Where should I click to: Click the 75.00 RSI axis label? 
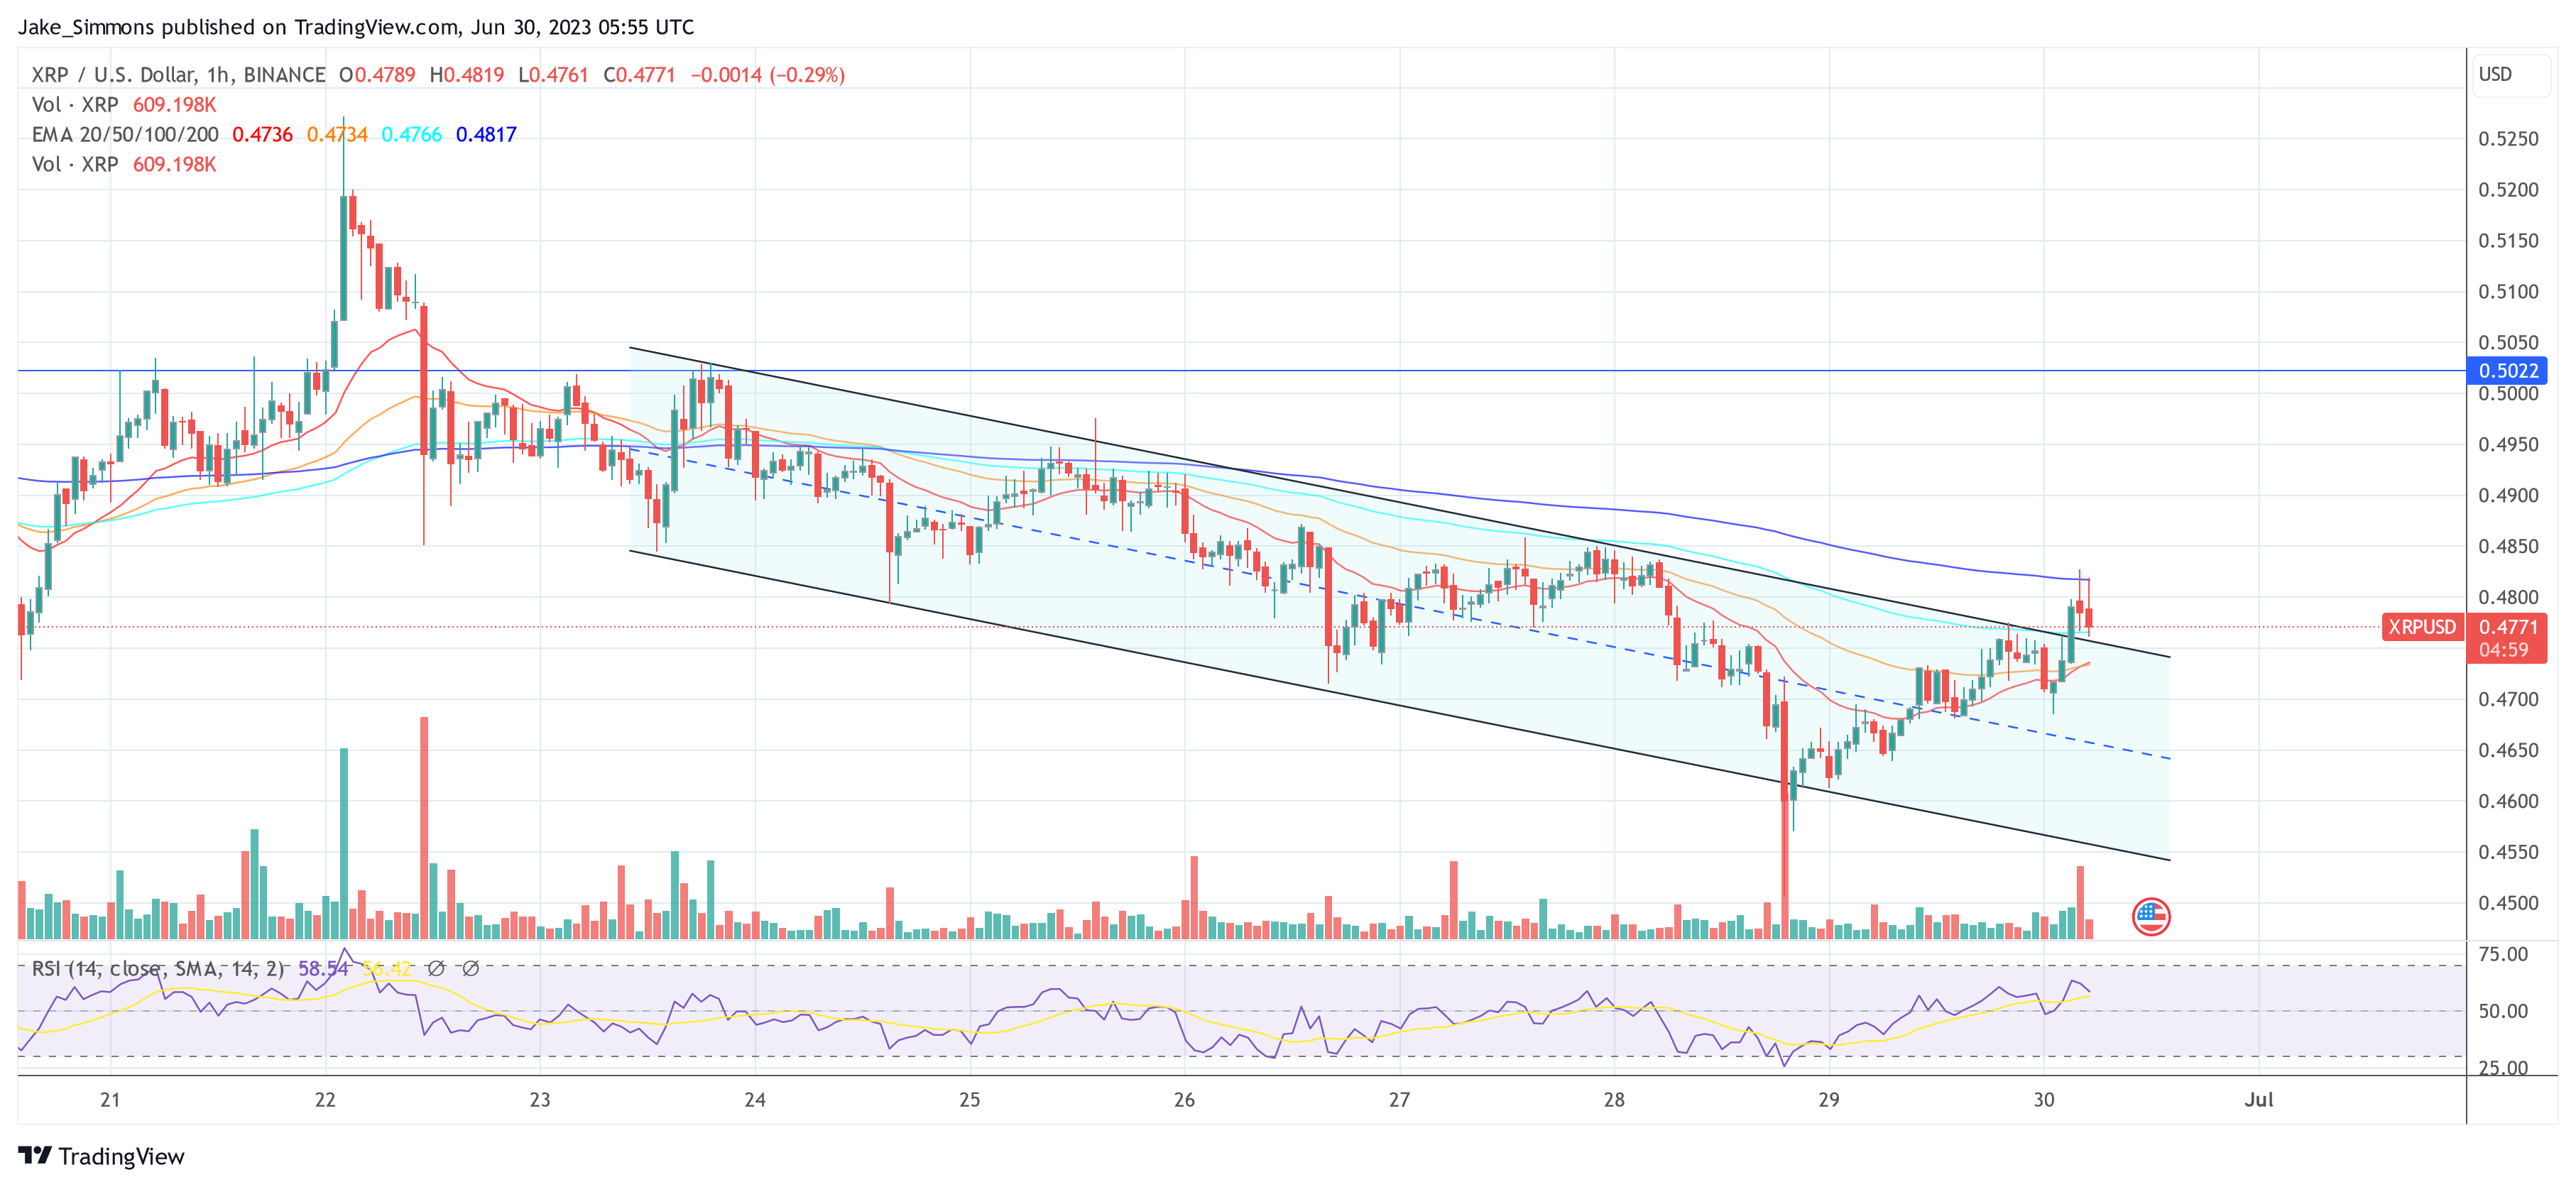pyautogui.click(x=2503, y=954)
